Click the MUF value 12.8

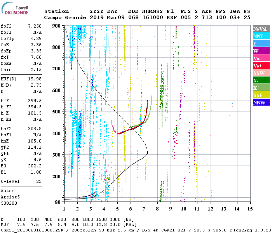pos(101,225)
